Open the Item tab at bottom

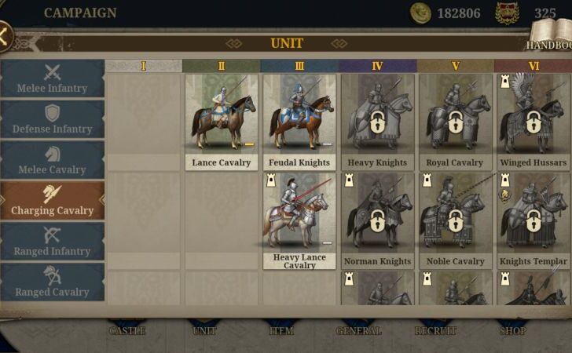281,330
